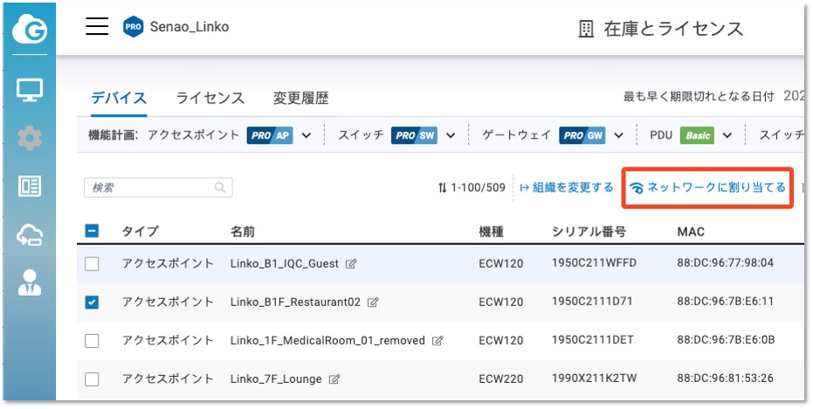Image resolution: width=813 pixels, height=409 pixels.
Task: Open the gear settings sidebar icon
Action: click(x=30, y=138)
